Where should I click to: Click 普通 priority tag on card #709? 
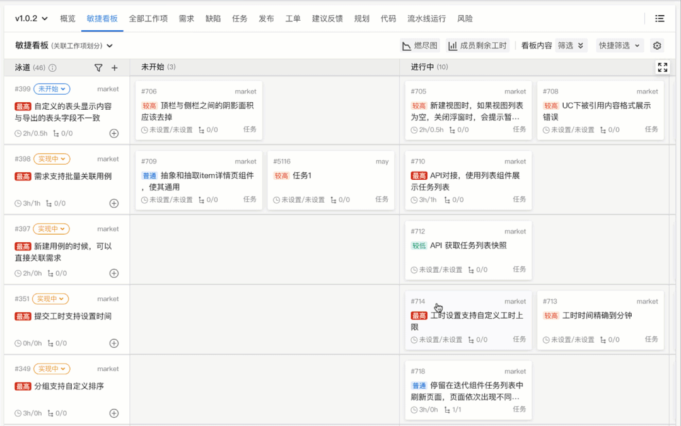coord(149,176)
